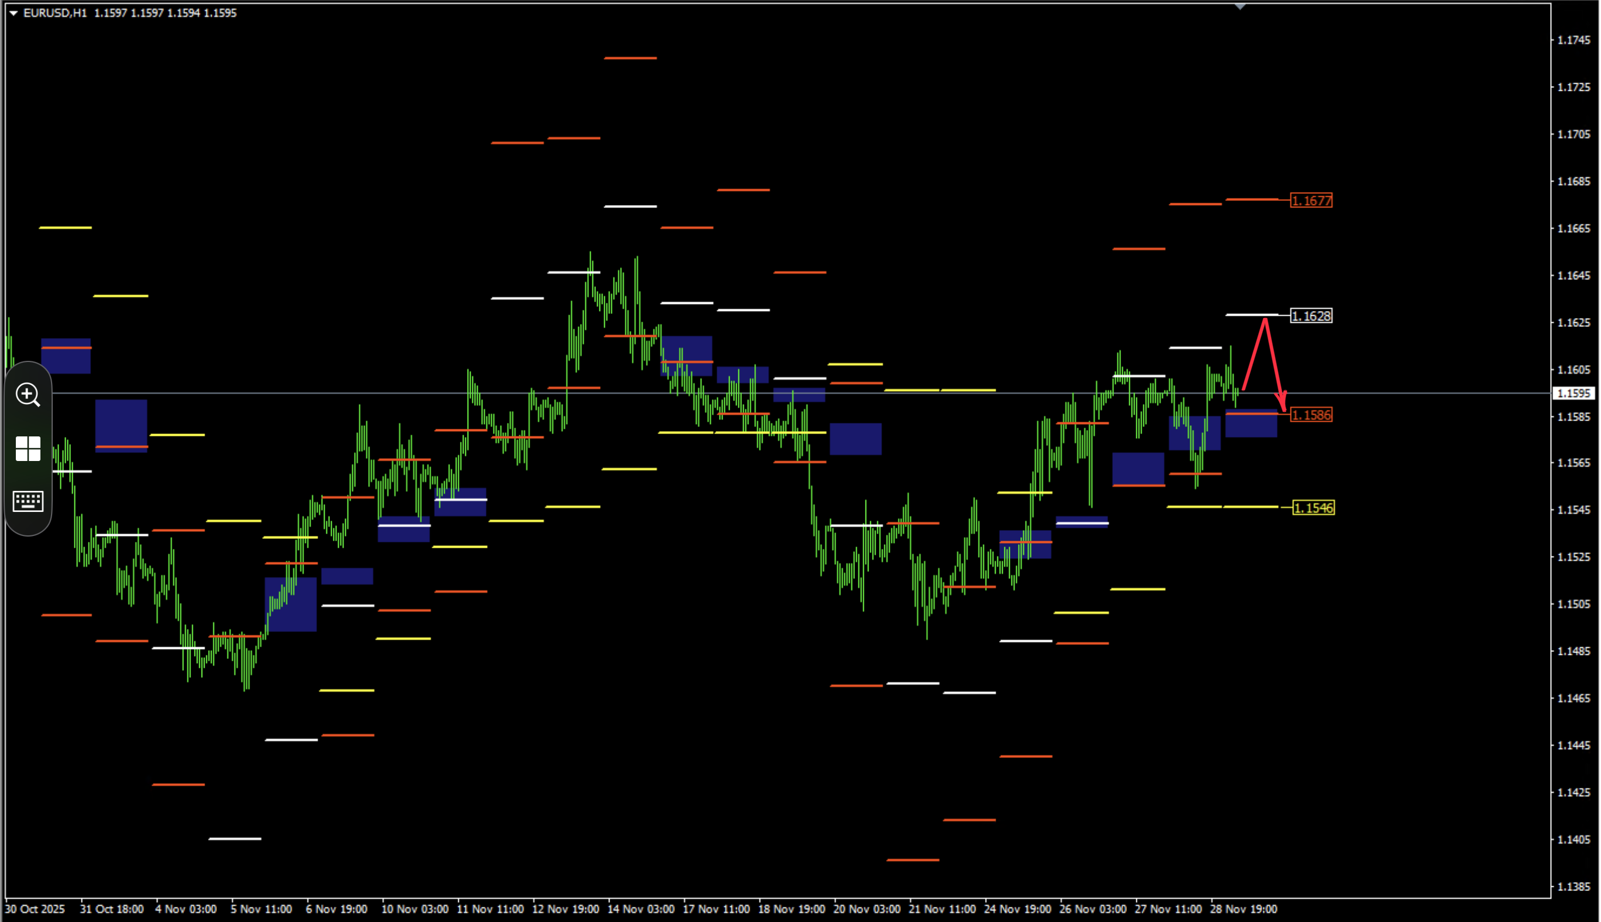This screenshot has height=922, width=1601.
Task: Click the 1.1705 price scale value
Action: click(1574, 134)
